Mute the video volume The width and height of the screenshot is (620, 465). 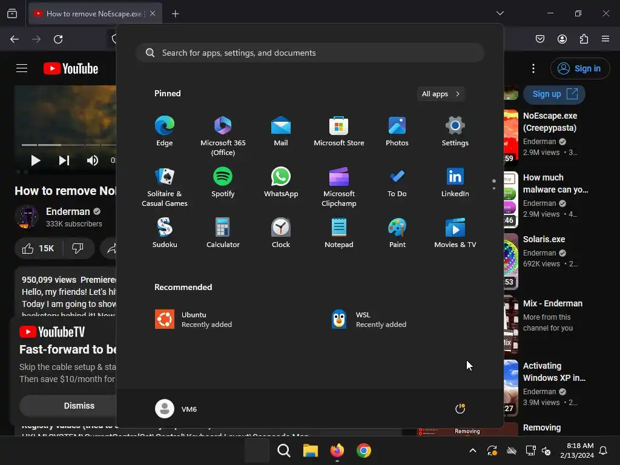pyautogui.click(x=92, y=160)
